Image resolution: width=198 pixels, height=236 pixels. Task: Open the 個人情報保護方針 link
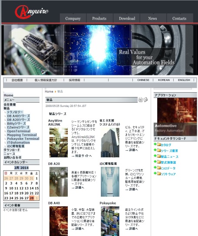(x=46, y=80)
